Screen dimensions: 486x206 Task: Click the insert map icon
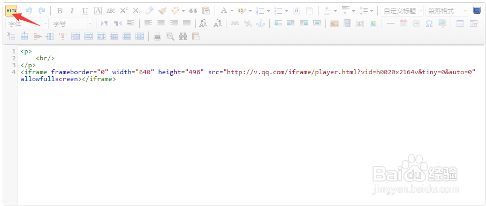(x=360, y=23)
